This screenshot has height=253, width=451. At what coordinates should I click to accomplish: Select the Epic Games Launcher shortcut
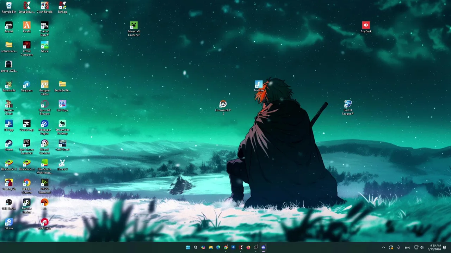(x=27, y=147)
